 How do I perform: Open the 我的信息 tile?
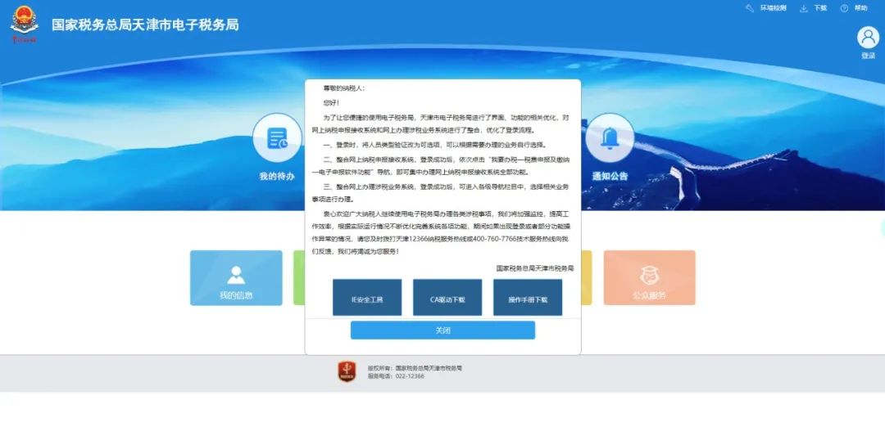(236, 278)
